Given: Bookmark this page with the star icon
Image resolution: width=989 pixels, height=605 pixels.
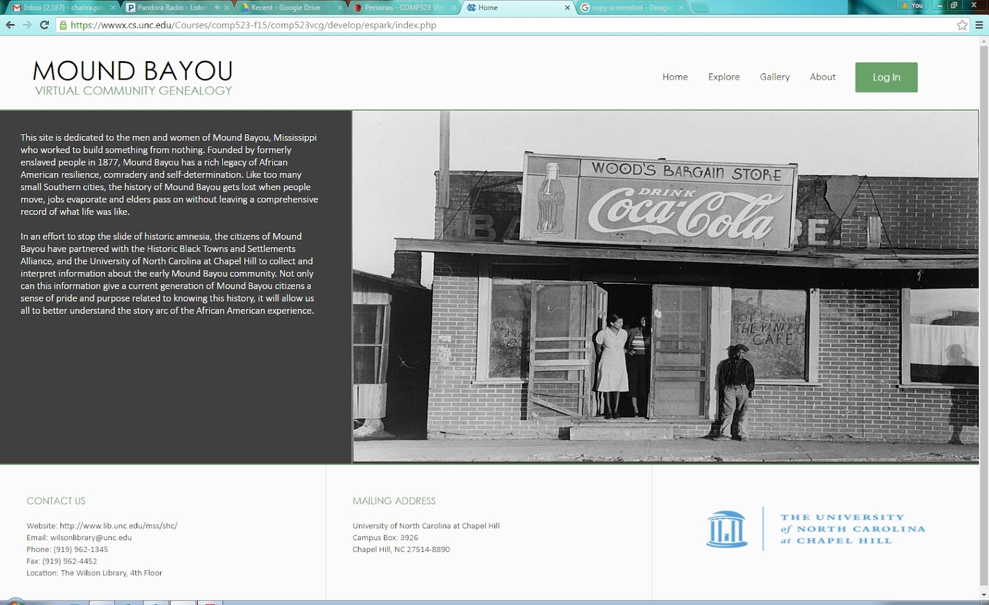Looking at the screenshot, I should click(x=962, y=25).
